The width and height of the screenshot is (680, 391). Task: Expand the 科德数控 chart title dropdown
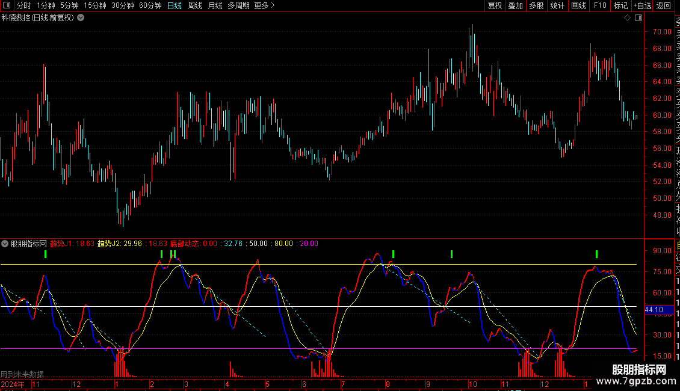point(81,17)
